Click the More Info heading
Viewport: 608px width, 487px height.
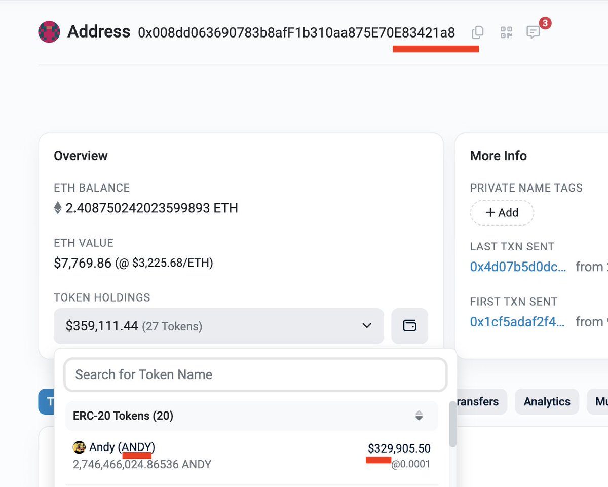(x=499, y=156)
